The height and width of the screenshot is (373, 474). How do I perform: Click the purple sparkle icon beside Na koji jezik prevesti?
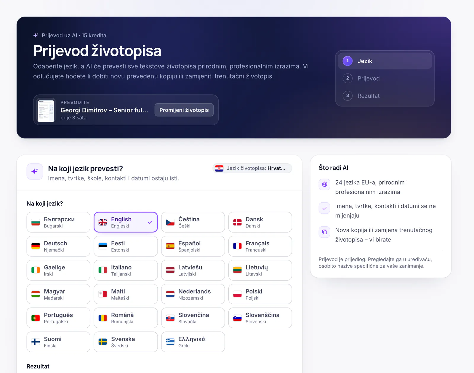click(35, 172)
